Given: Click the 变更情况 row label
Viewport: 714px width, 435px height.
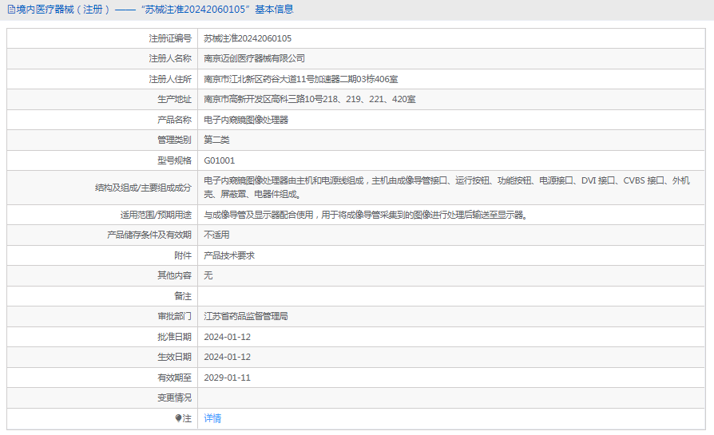Looking at the screenshot, I should click(x=174, y=397).
